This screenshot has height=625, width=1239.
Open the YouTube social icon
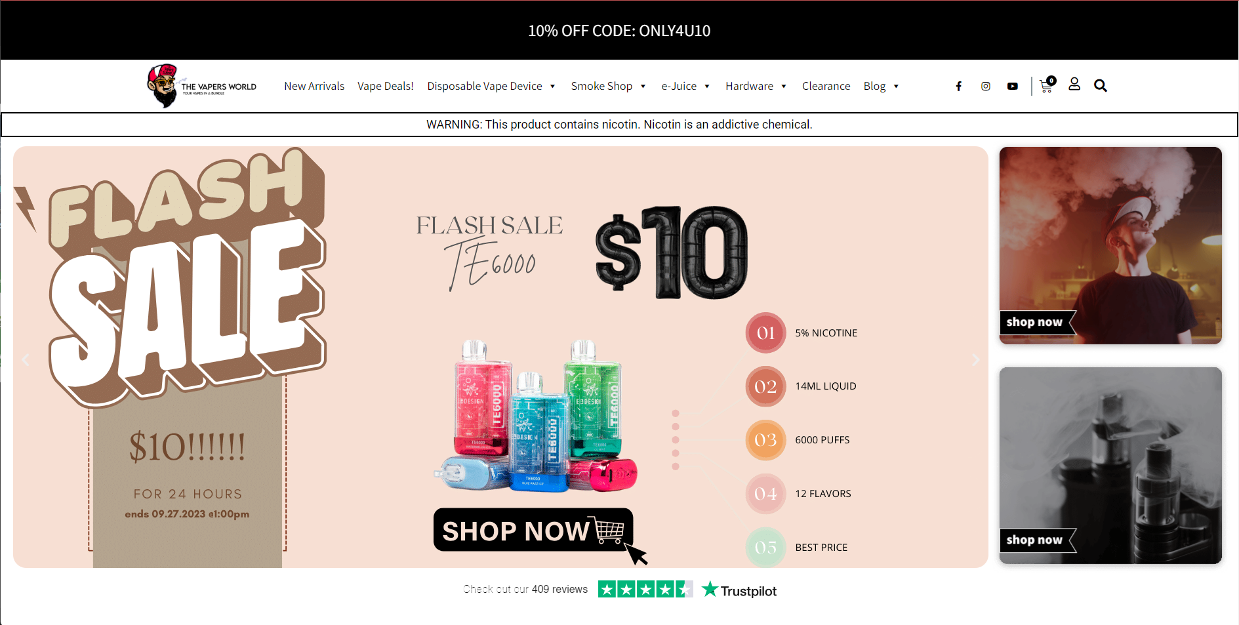tap(1013, 86)
